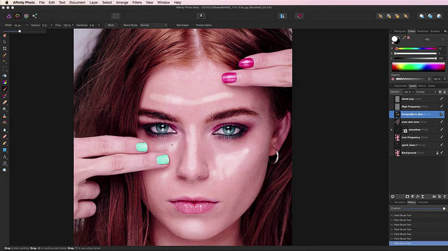Image resolution: width=448 pixels, height=251 pixels.
Task: Open the layer effects fx icon
Action: pos(417,197)
